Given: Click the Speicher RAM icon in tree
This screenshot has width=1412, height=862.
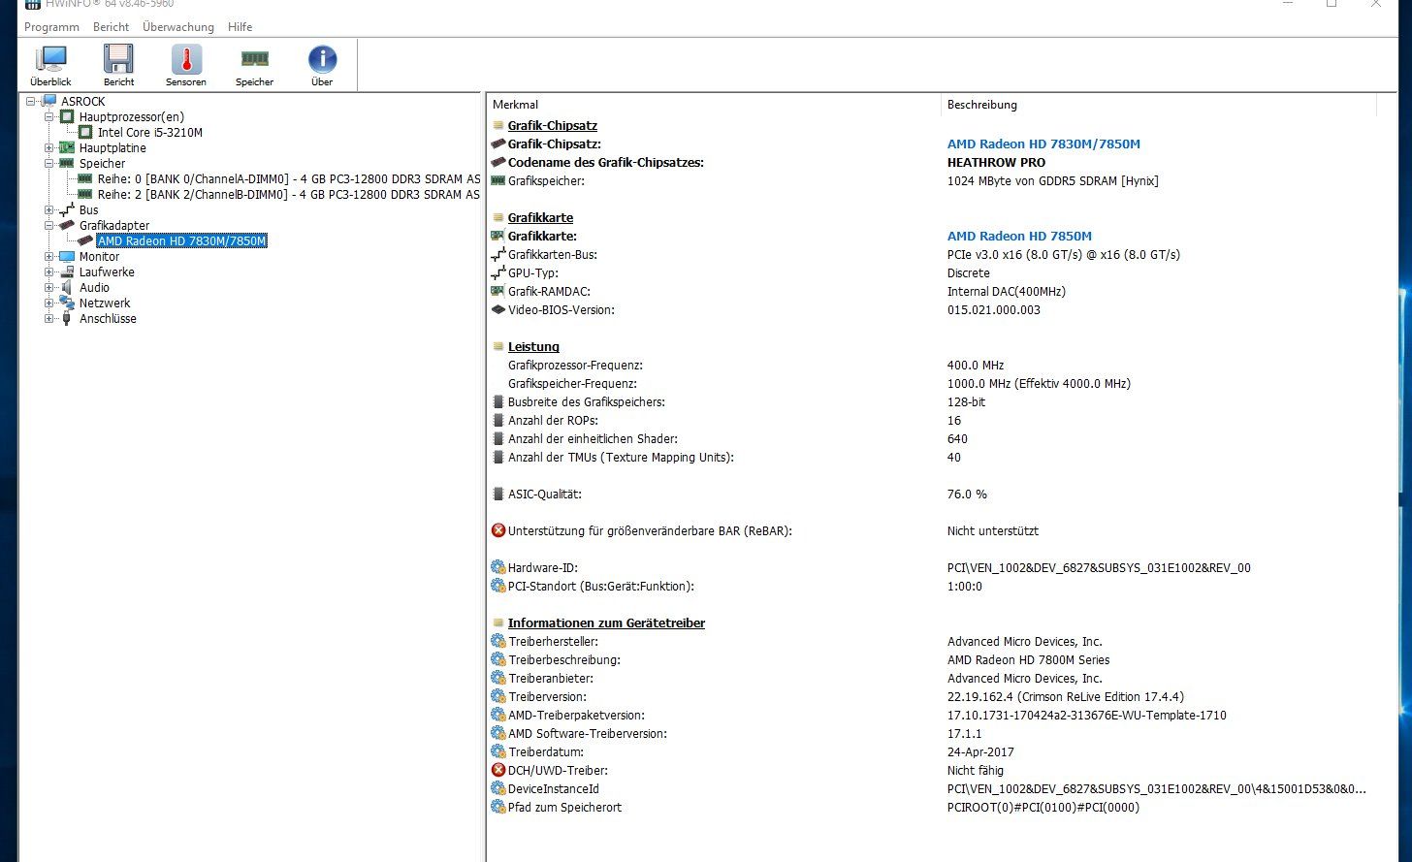Looking at the screenshot, I should click(67, 163).
